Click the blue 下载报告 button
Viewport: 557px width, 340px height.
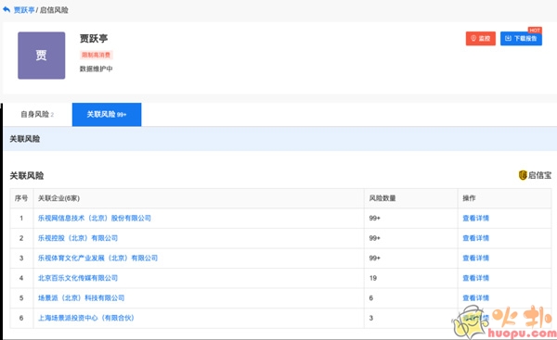521,38
